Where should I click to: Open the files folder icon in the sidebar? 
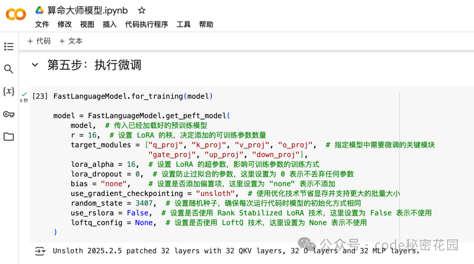[9, 137]
